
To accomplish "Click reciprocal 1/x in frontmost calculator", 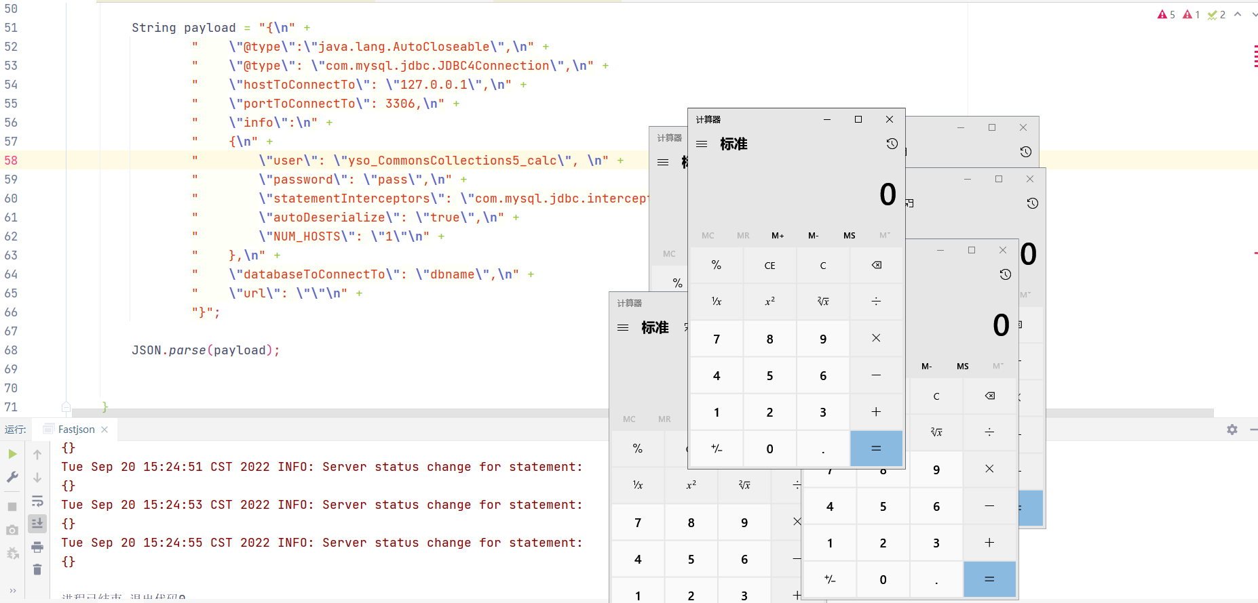I will point(717,301).
